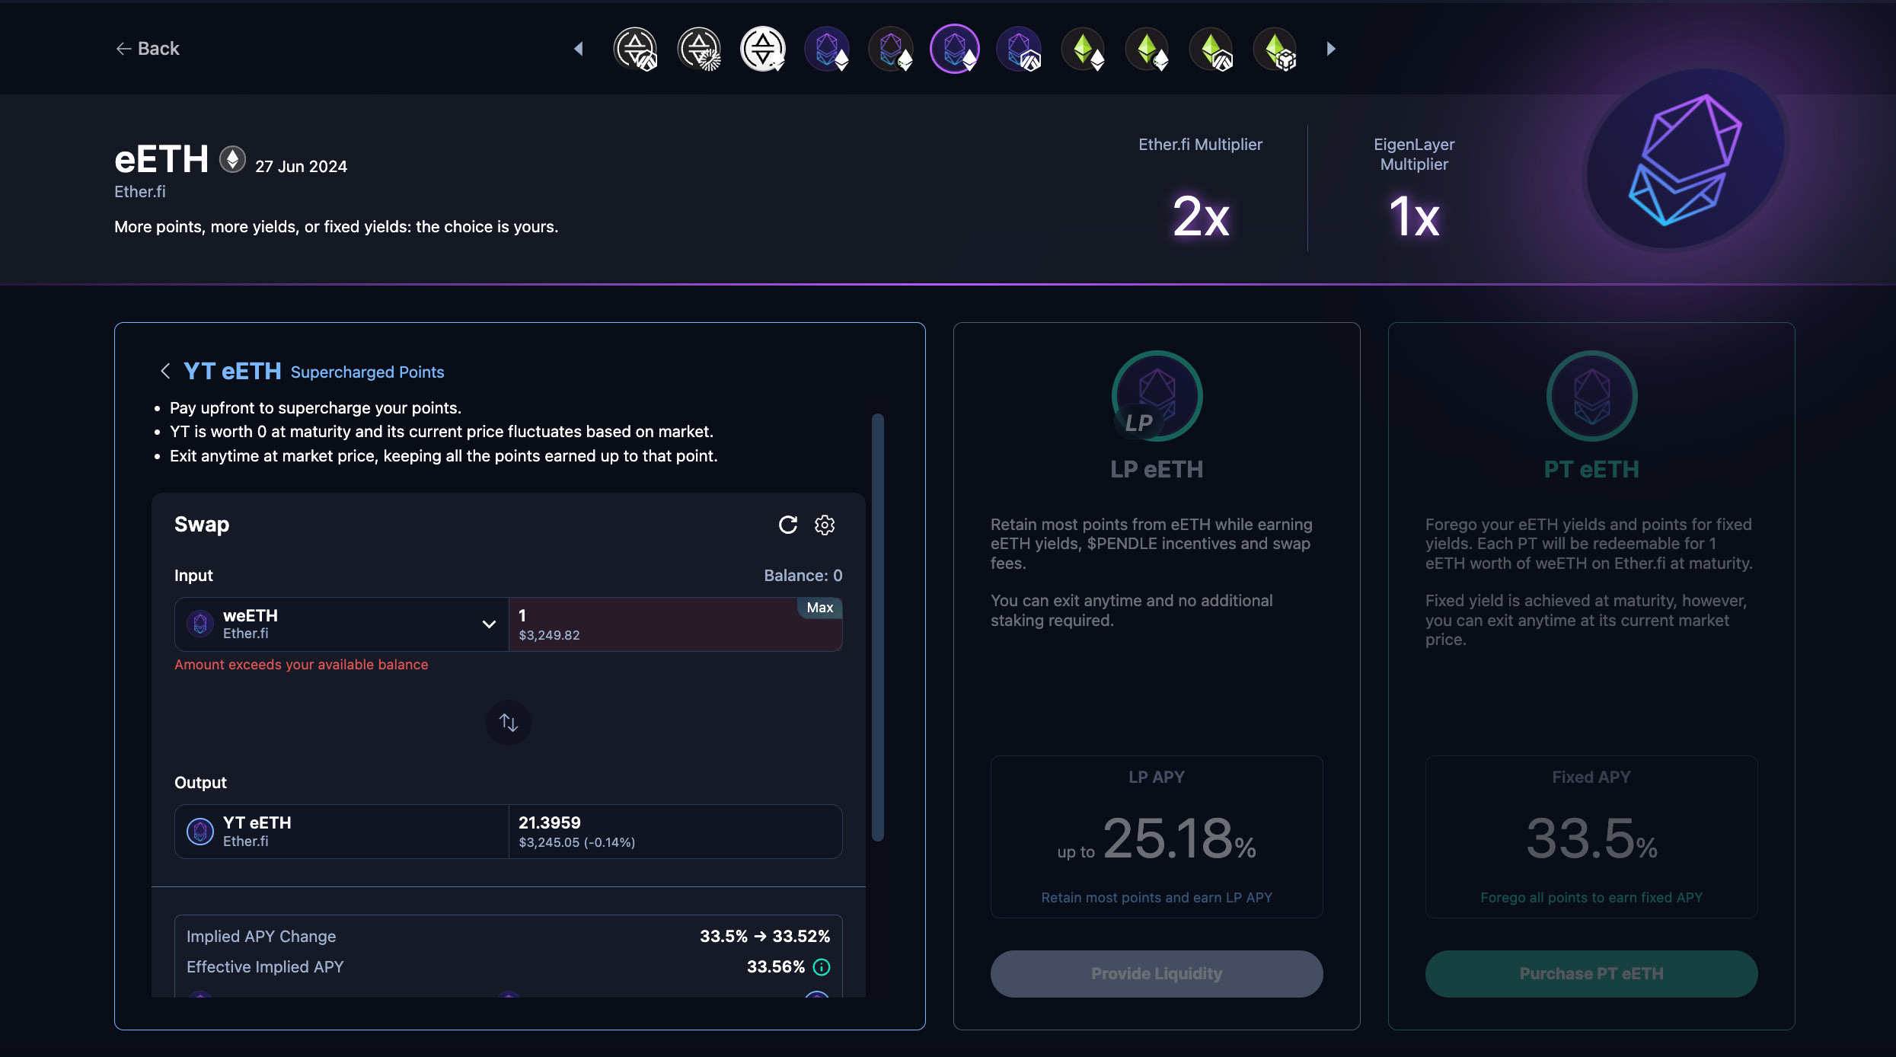Collapse YT eETH panel with back chevron
The height and width of the screenshot is (1057, 1896).
[x=165, y=371]
